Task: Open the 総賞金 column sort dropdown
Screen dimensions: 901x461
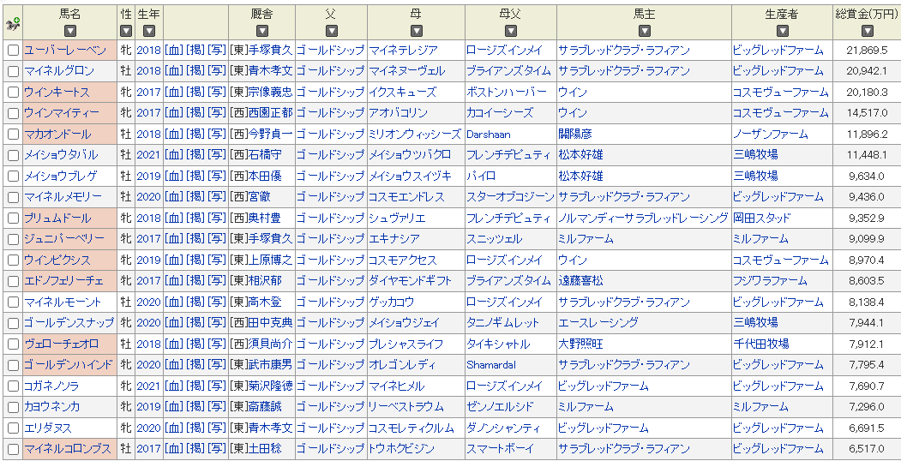Action: (866, 31)
